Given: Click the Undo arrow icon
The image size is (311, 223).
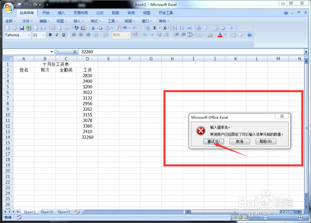Looking at the screenshot, I should 125,28.
